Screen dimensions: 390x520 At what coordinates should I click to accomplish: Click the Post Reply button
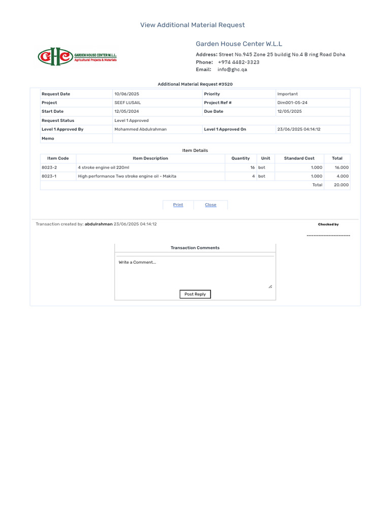pyautogui.click(x=195, y=294)
